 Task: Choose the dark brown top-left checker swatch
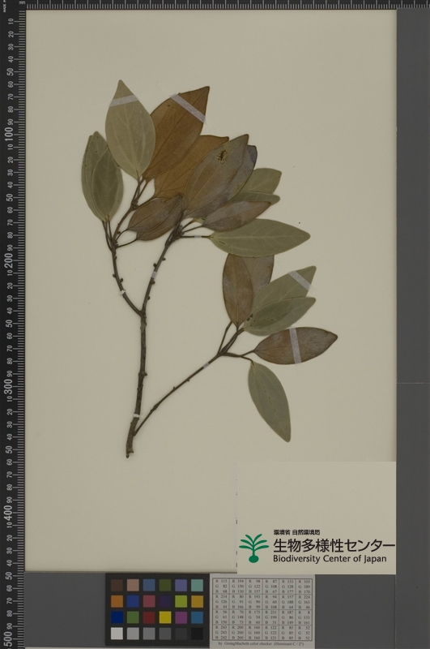[117, 585]
